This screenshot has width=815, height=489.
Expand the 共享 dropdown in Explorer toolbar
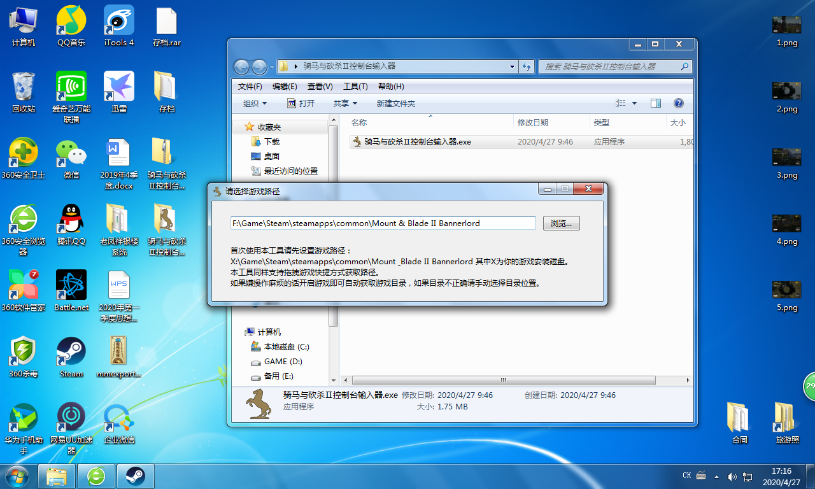point(346,103)
